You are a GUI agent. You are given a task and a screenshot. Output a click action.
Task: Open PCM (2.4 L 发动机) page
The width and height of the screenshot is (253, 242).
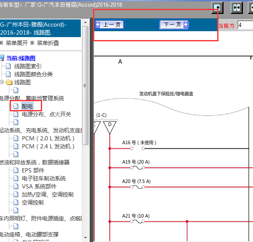48,146
